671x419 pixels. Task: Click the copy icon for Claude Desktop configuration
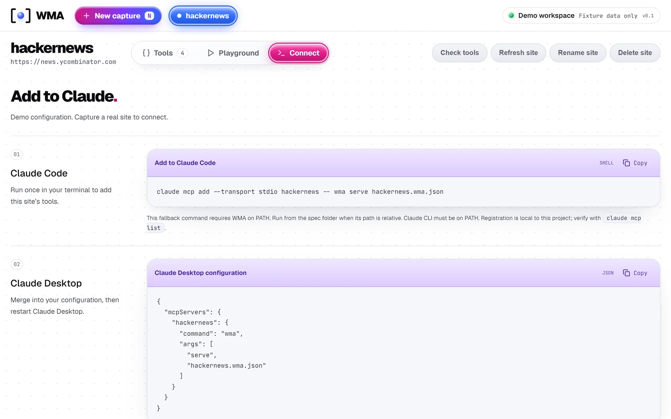627,273
